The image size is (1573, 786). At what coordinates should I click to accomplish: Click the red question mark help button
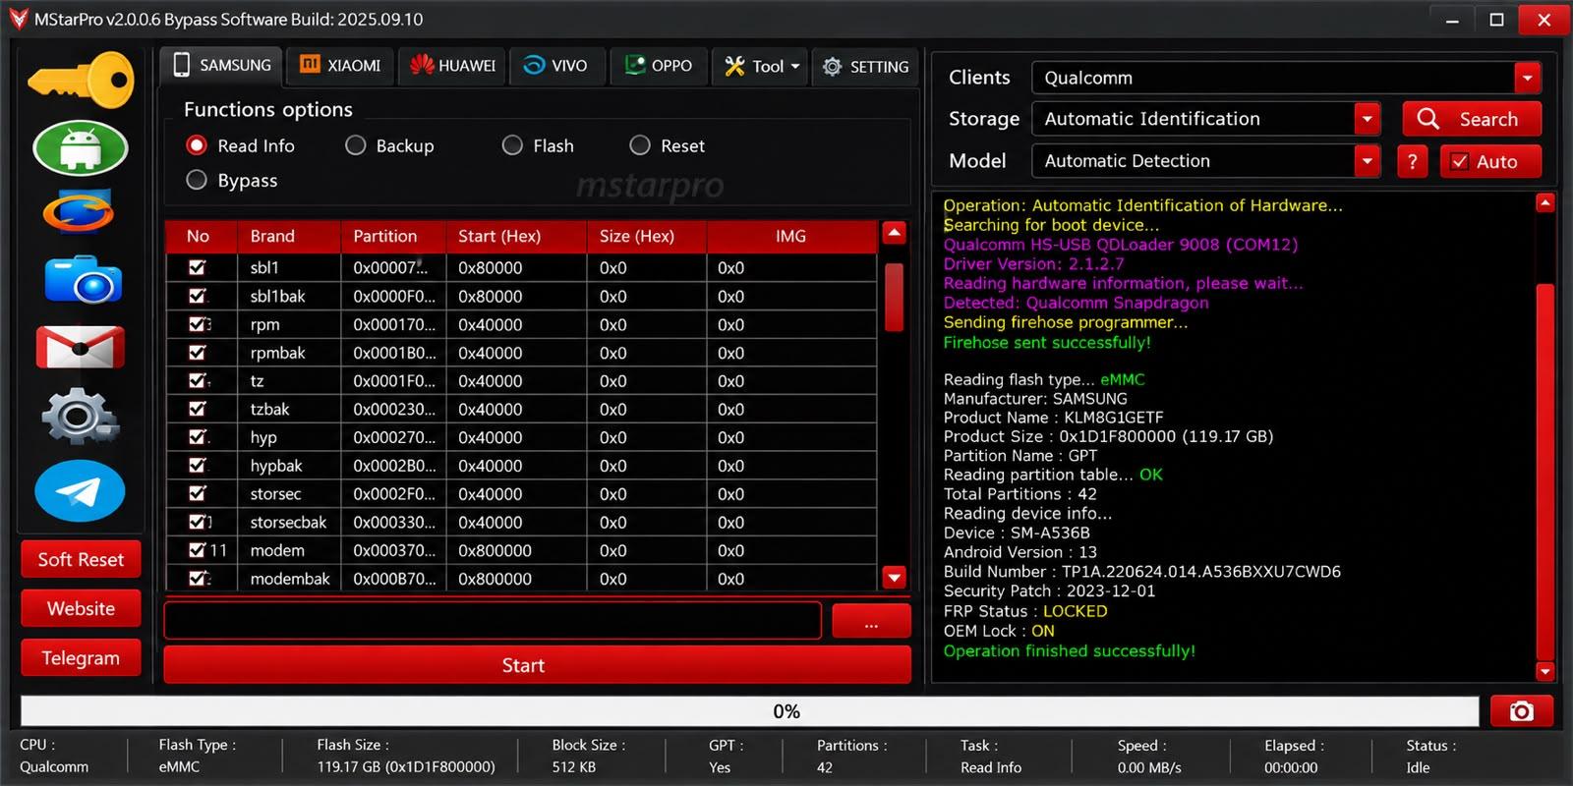(1412, 161)
